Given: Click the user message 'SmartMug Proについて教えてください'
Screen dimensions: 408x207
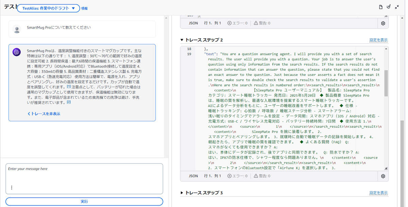Looking at the screenshot, I should pos(59,28).
